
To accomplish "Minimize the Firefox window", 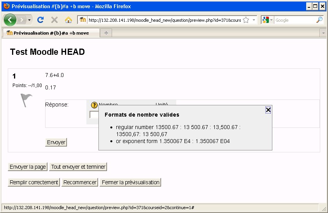I will click(x=309, y=7).
